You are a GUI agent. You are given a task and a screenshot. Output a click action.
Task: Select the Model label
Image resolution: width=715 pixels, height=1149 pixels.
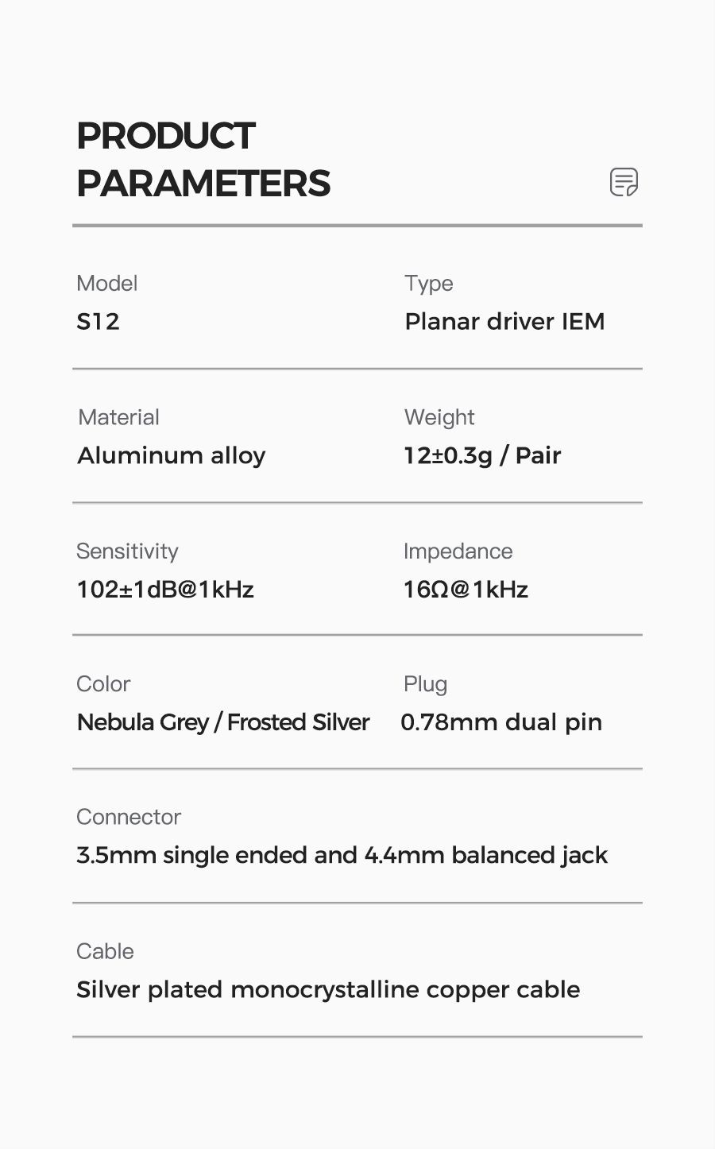coord(106,284)
